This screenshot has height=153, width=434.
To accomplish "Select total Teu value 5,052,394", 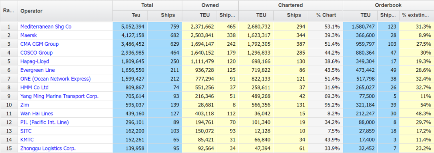I will click(x=133, y=27).
